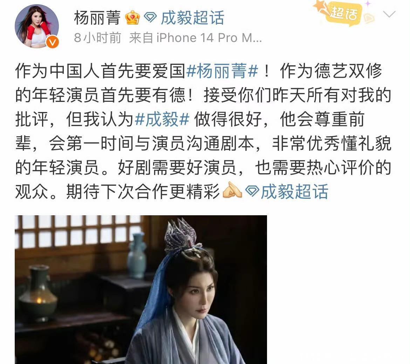Open hashtag #成毅# topic
410x364 pixels.
tap(162, 119)
